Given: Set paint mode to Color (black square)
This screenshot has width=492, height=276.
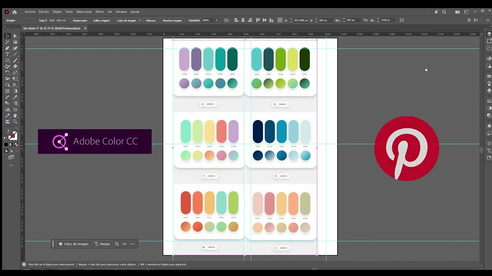Looking at the screenshot, I should click(x=6, y=145).
